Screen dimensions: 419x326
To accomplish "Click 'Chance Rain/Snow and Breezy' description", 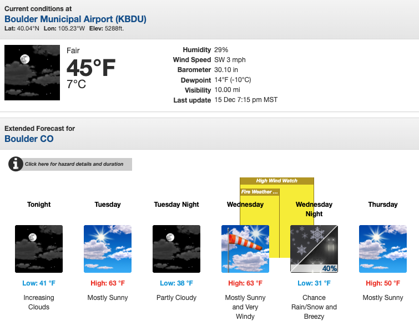I will coord(314,307).
